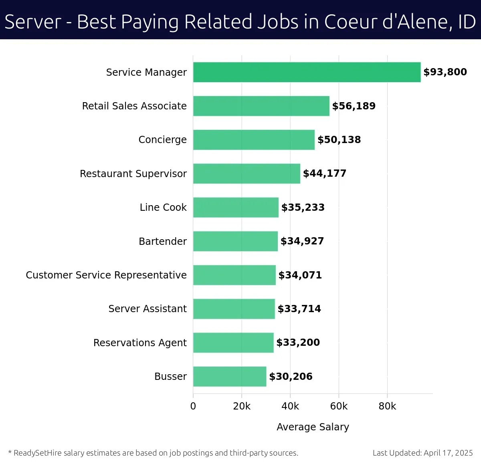Viewport: 481px width, 464px height.
Task: Click the '80k' axis tick label
Action: [387, 406]
